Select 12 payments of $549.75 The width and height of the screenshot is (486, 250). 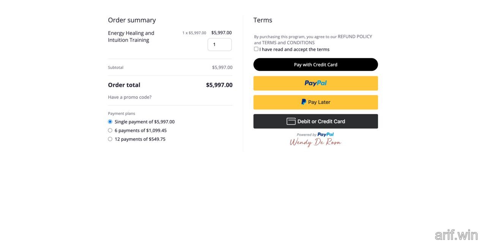(x=110, y=139)
